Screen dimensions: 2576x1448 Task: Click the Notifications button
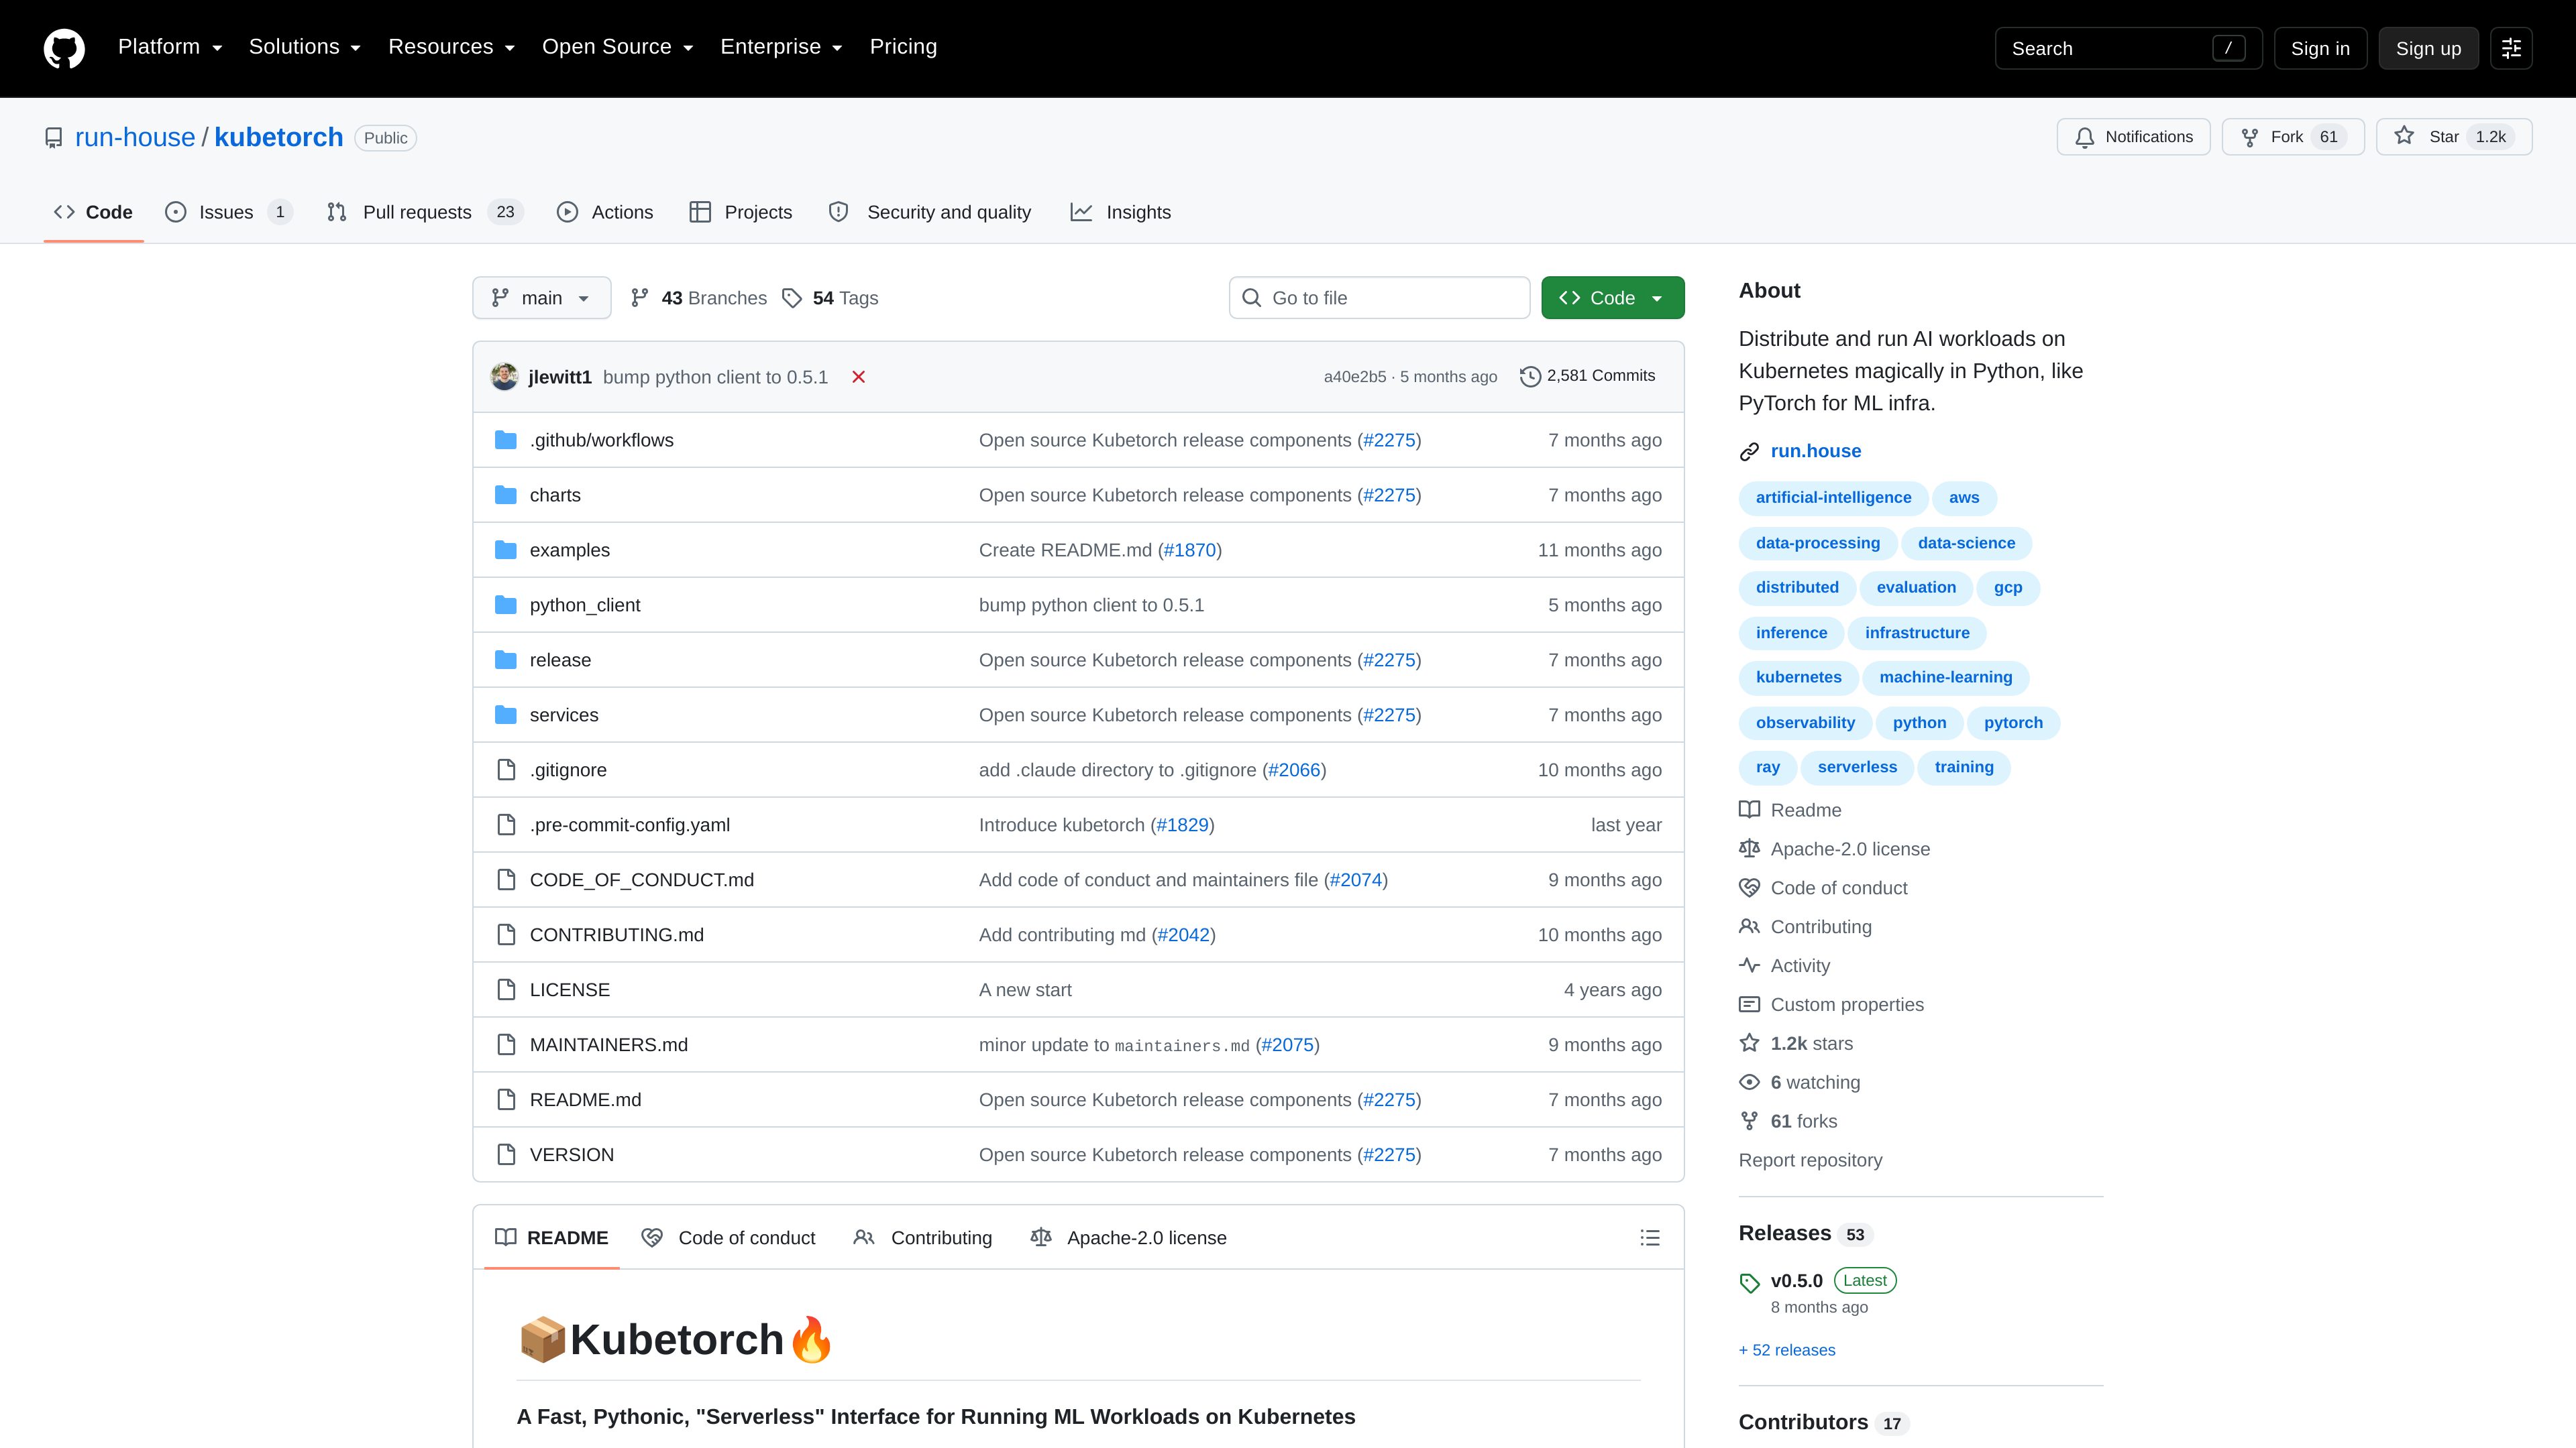pos(2133,137)
